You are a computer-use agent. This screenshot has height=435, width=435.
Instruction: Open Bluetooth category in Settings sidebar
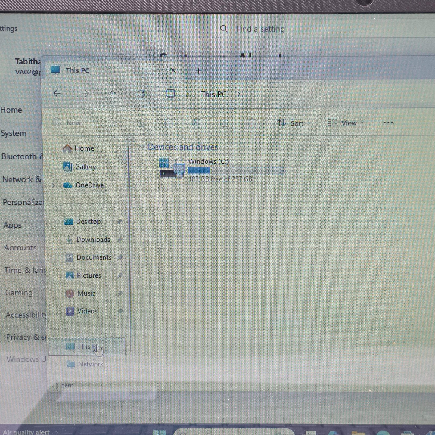click(22, 156)
